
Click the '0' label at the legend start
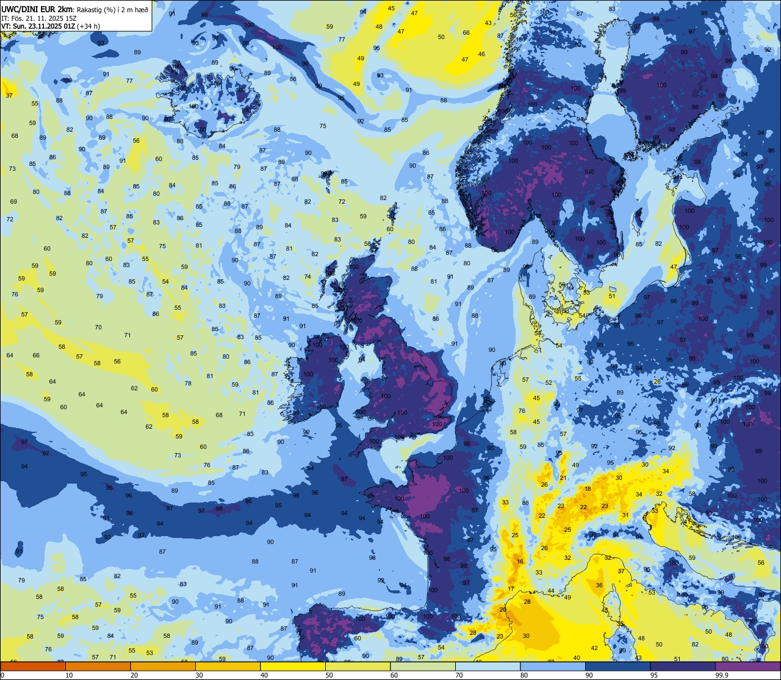[x=2, y=675]
